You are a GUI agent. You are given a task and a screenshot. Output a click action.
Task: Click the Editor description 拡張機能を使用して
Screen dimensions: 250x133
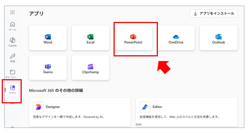180,117
